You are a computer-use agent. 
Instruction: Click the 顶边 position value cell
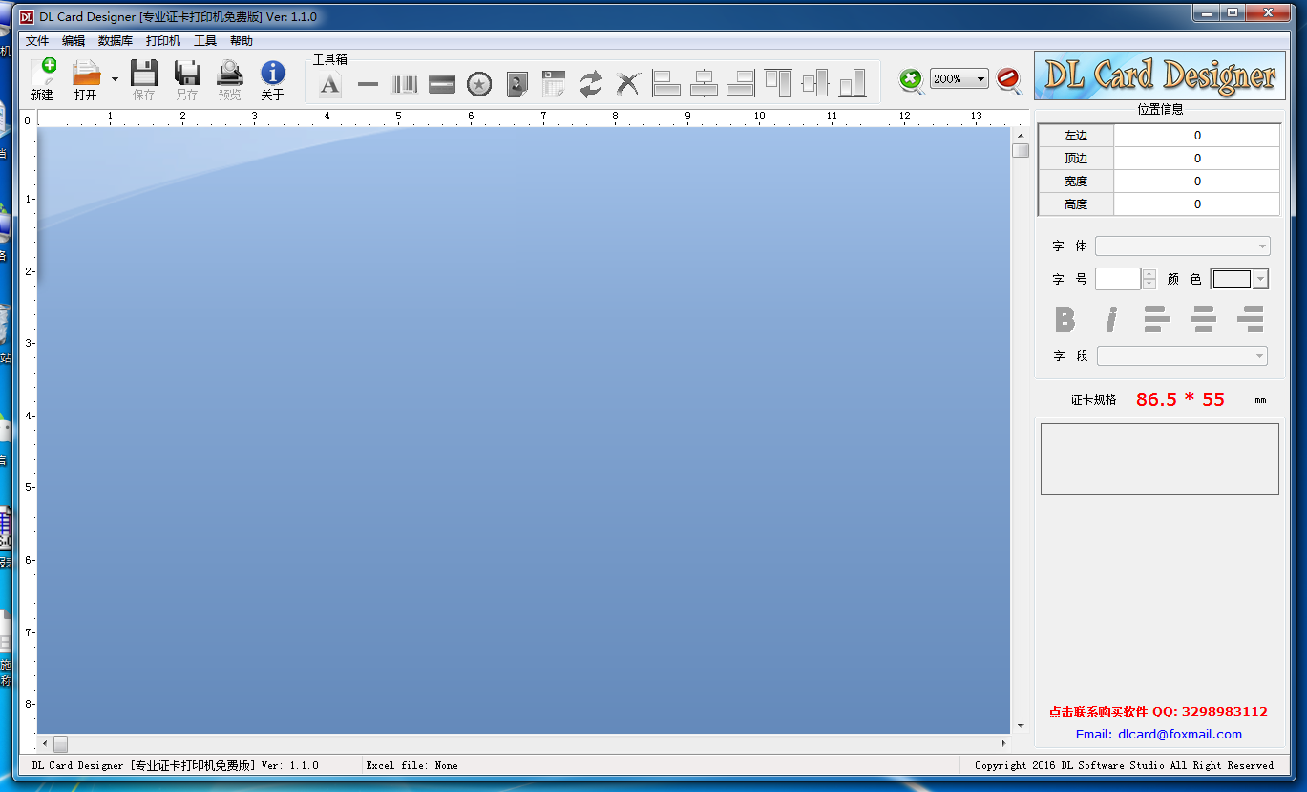pyautogui.click(x=1197, y=159)
